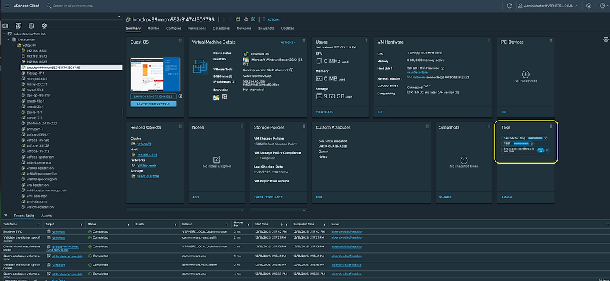Open summary settings gear icon
610x281 pixels.
pyautogui.click(x=606, y=39)
